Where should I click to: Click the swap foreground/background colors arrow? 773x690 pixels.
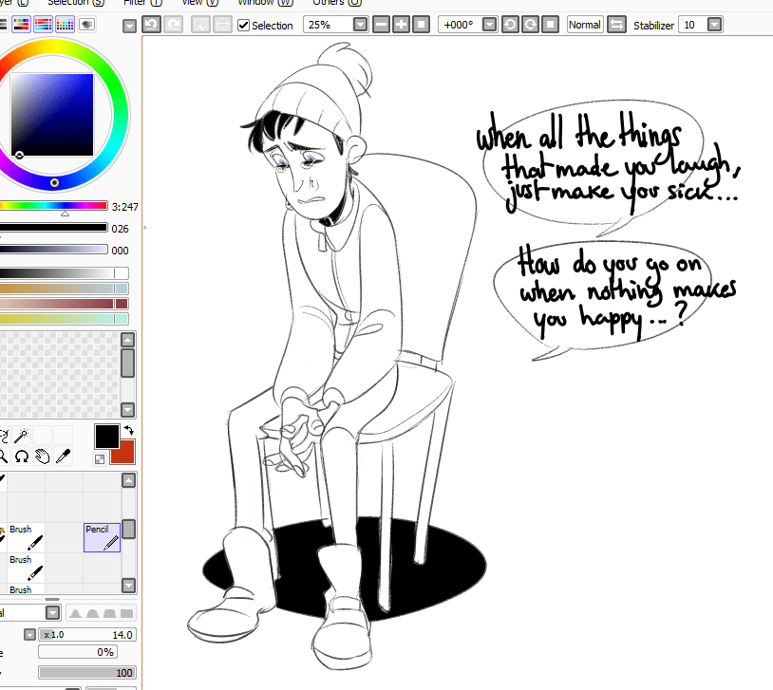(128, 431)
